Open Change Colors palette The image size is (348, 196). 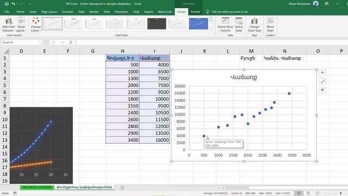tap(35, 24)
